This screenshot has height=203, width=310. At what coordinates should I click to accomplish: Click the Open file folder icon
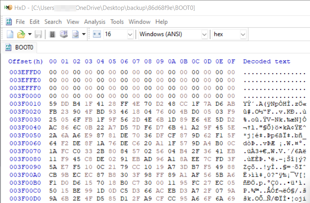point(21,34)
